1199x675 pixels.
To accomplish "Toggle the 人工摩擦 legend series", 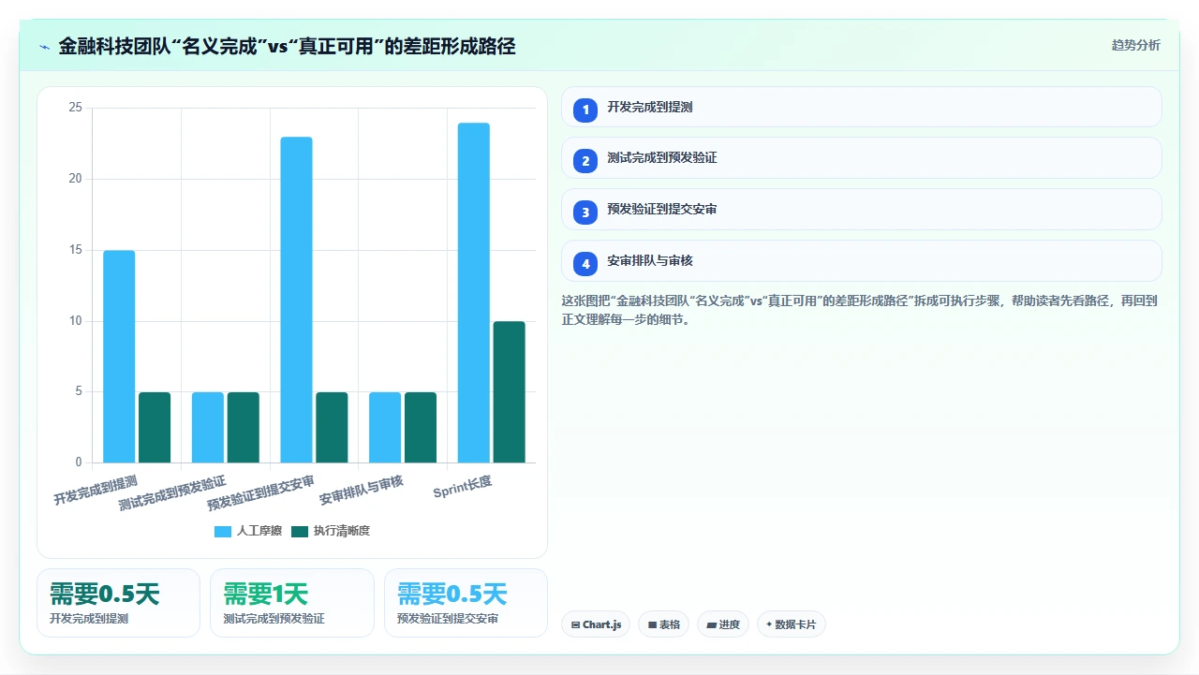I will (x=248, y=531).
